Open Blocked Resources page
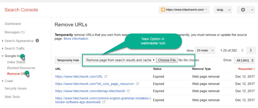The width and height of the screenshot is (258, 108). click(x=21, y=68)
